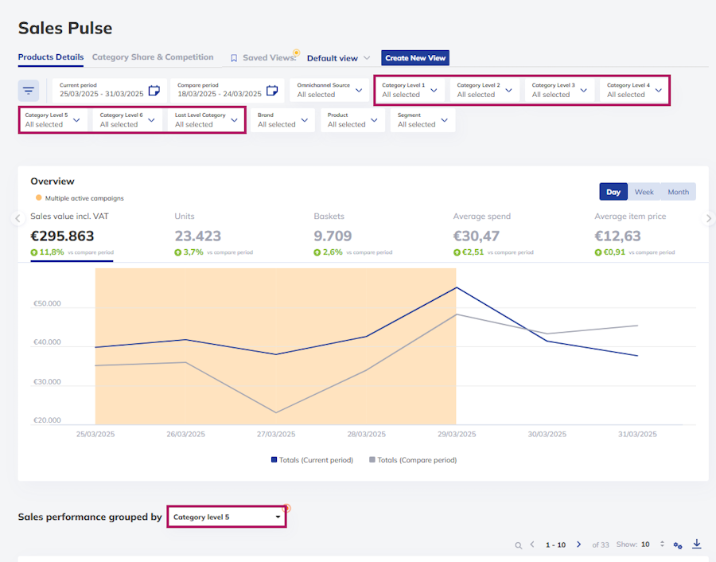Screen dimensions: 716x562
Task: Open the filter panel icon button
Action: pos(29,91)
